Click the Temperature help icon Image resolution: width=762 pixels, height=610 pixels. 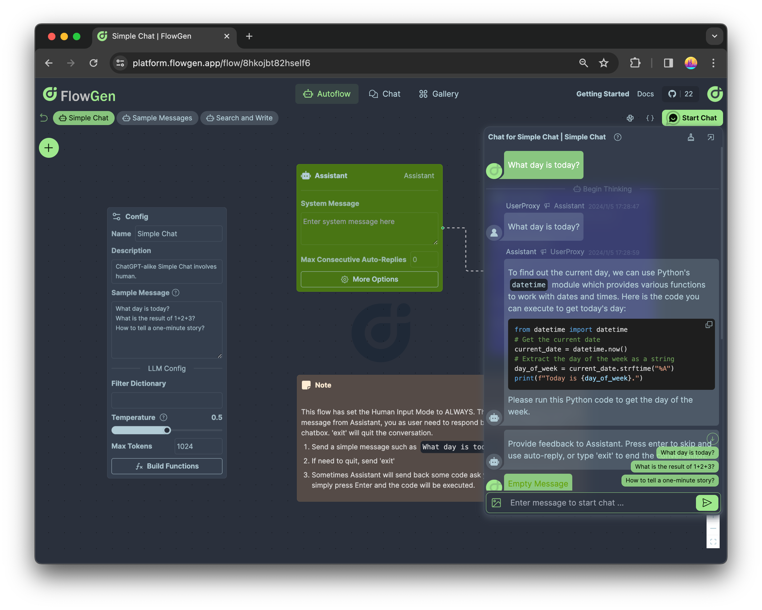(163, 417)
